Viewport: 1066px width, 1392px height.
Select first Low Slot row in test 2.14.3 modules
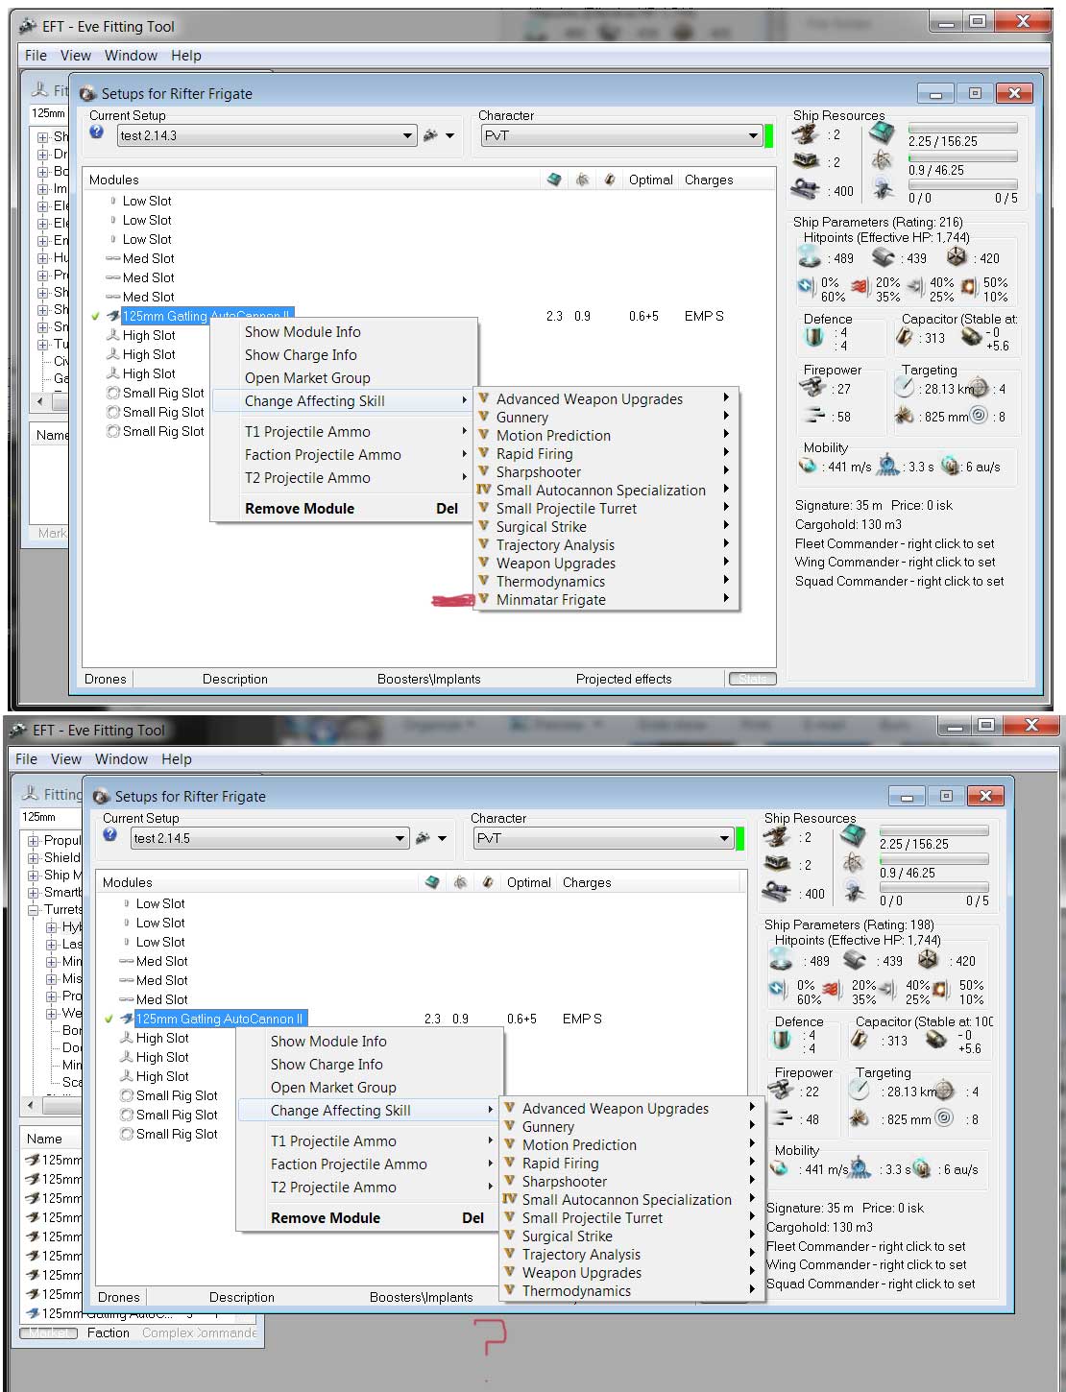point(147,201)
